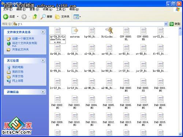
Task: Toggle the Folders pane button
Action: tap(62, 17)
